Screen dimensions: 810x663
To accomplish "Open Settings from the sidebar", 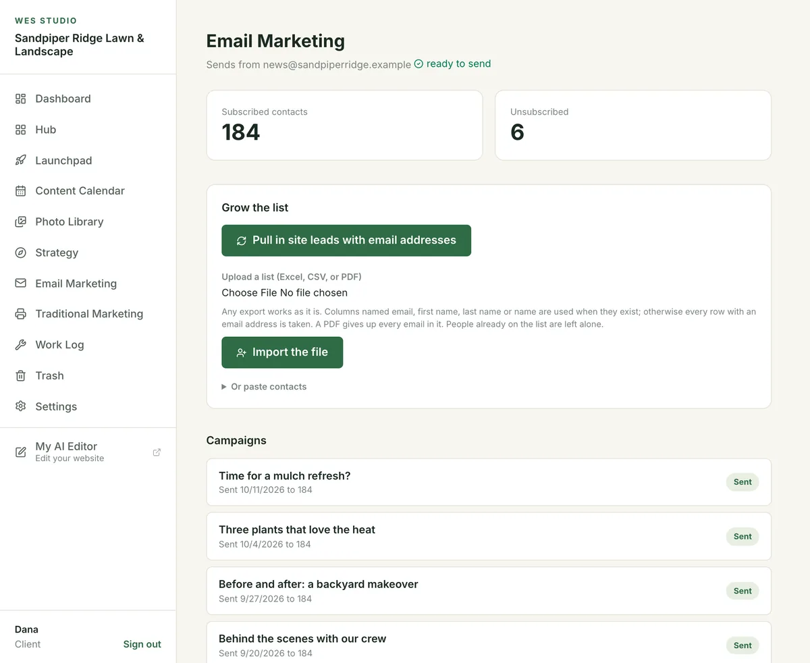I will [88, 406].
